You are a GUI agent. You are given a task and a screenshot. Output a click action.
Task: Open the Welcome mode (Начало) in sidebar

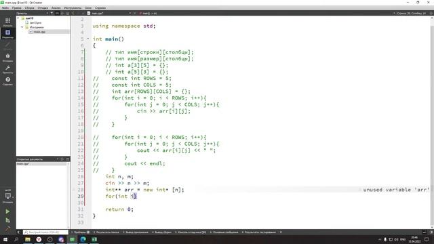(x=7, y=22)
